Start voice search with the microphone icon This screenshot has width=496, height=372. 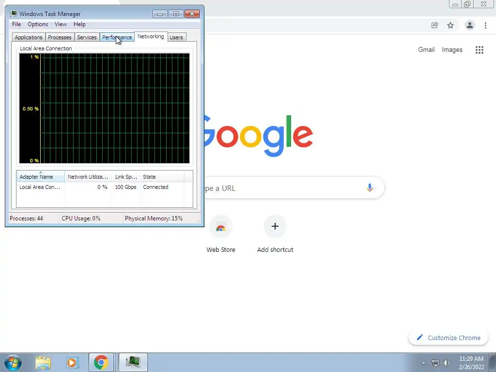pos(370,188)
